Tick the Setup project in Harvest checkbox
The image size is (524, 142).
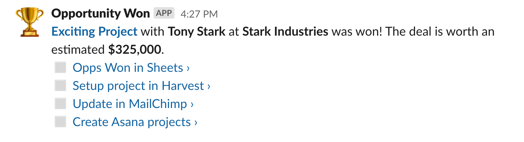click(60, 86)
